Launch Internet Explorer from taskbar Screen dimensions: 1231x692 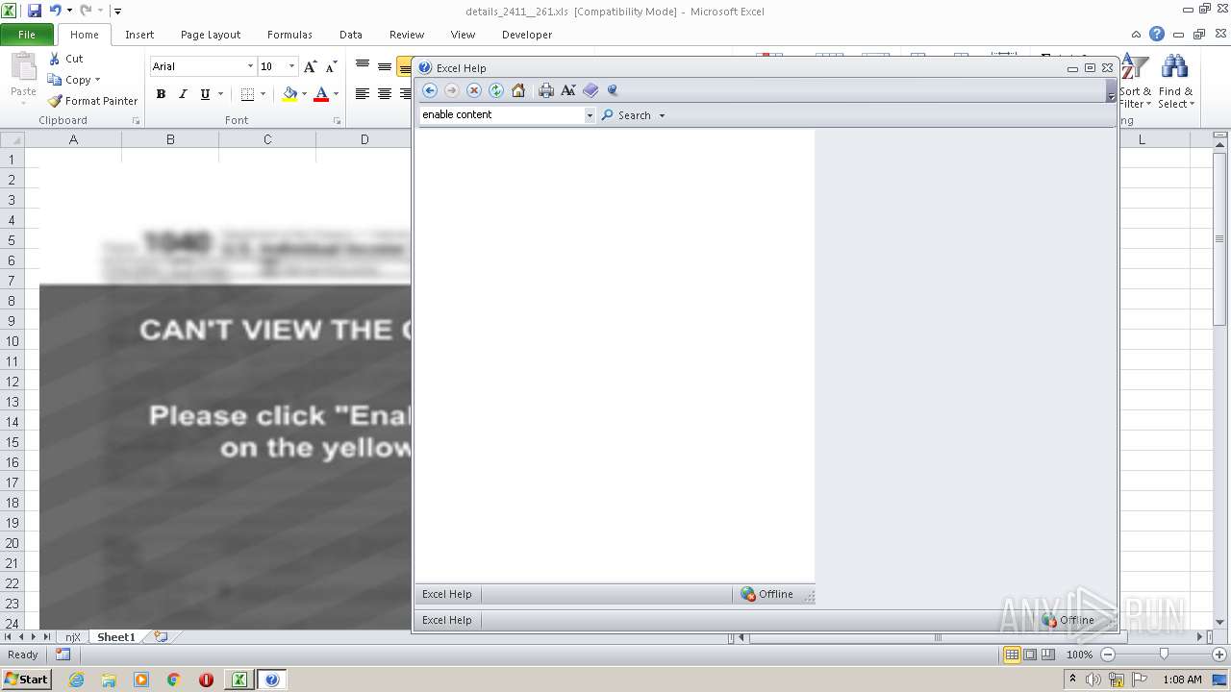click(76, 680)
